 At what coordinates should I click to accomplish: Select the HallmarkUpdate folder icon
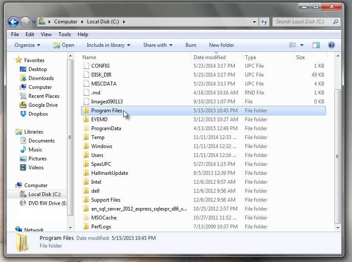(86, 173)
